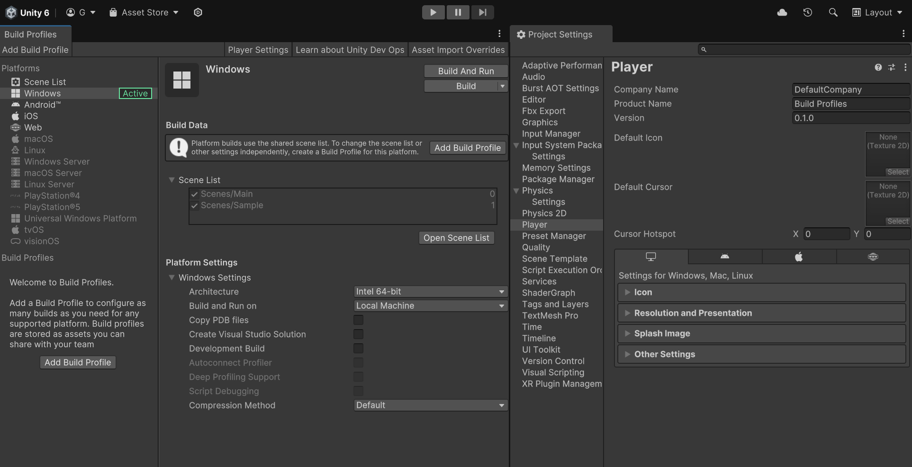Open Unity Cloud via the cloud icon
This screenshot has height=467, width=912.
(782, 12)
